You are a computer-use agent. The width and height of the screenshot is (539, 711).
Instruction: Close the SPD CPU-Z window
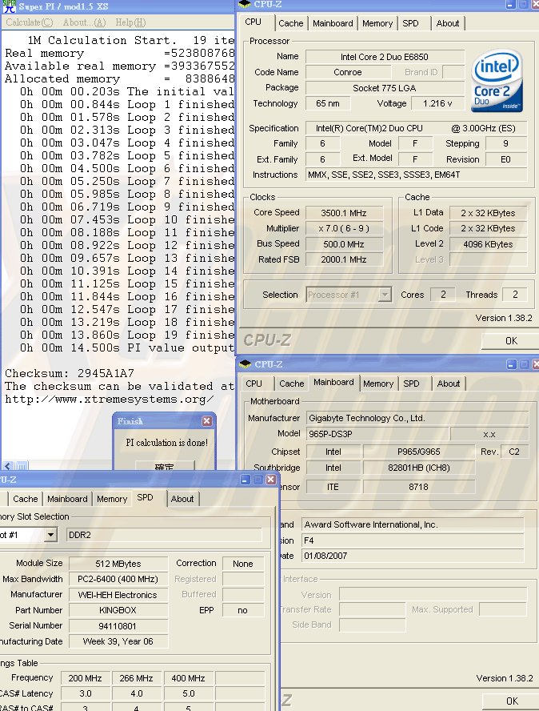coord(271,480)
